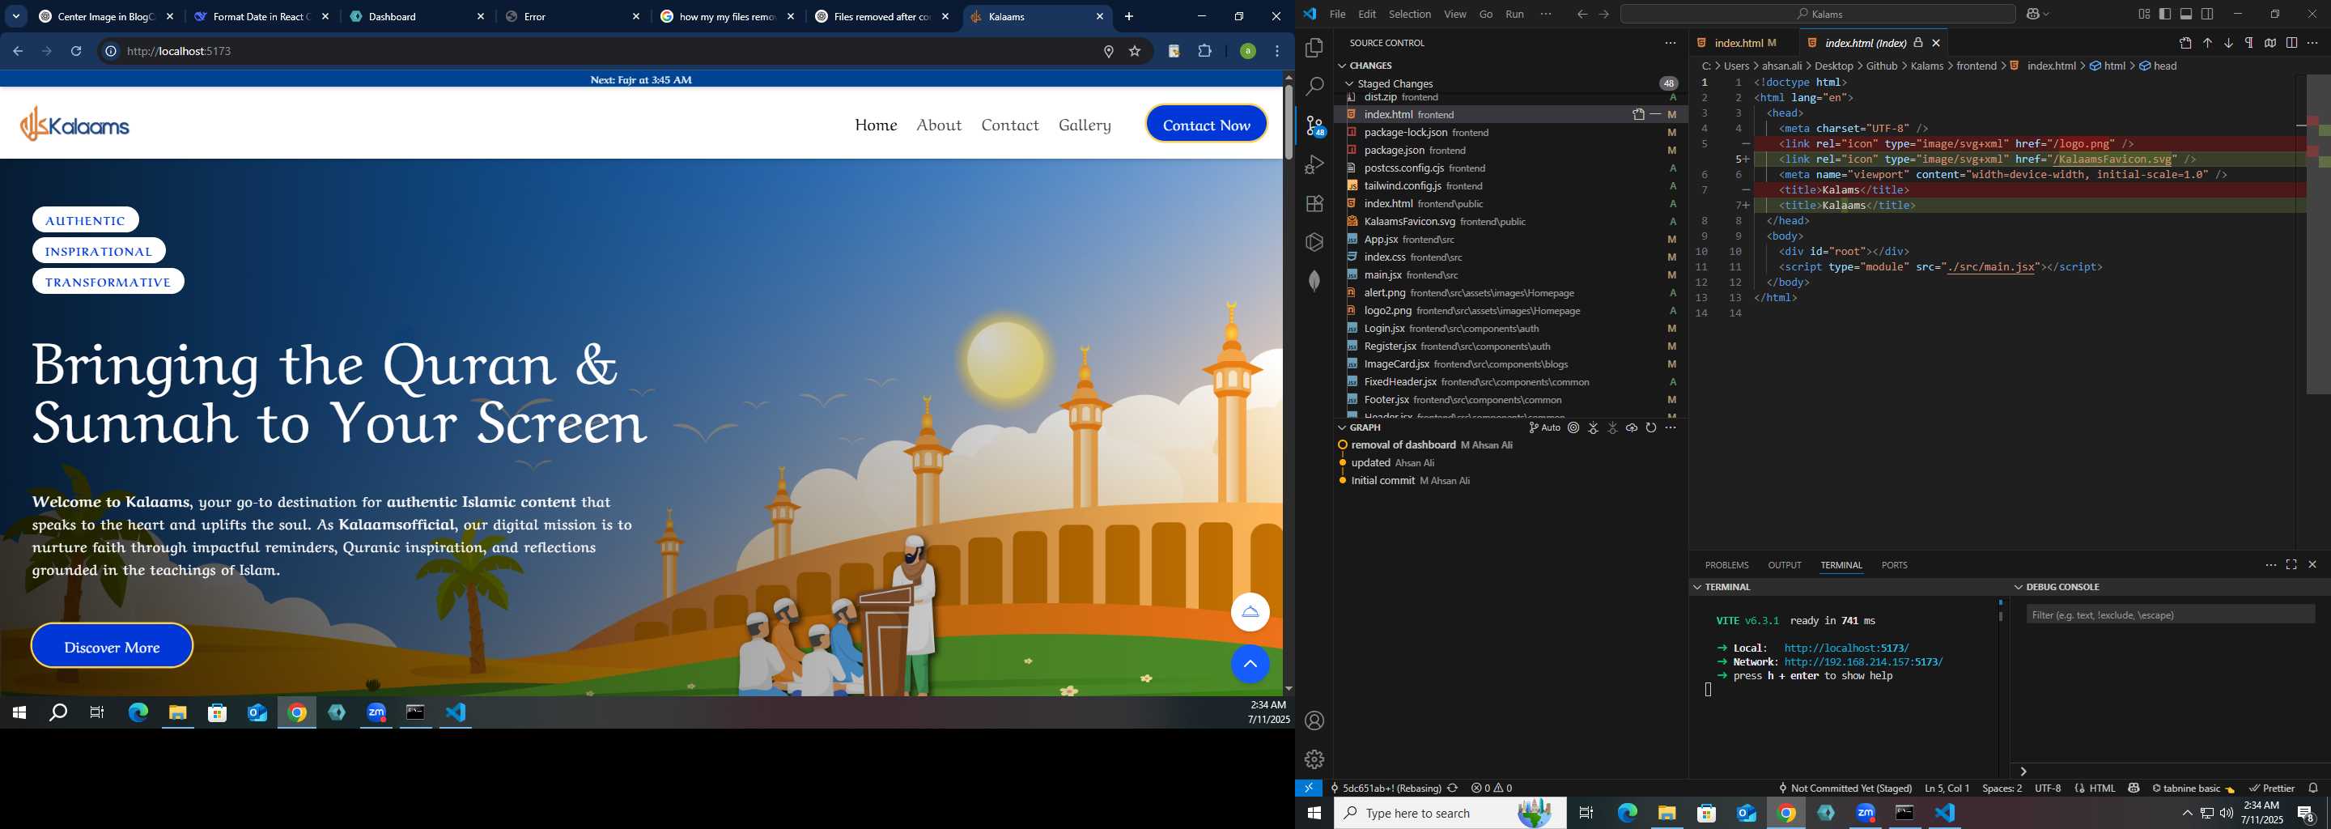2331x829 pixels.
Task: Maximize the terminal panel size
Action: tap(2291, 565)
